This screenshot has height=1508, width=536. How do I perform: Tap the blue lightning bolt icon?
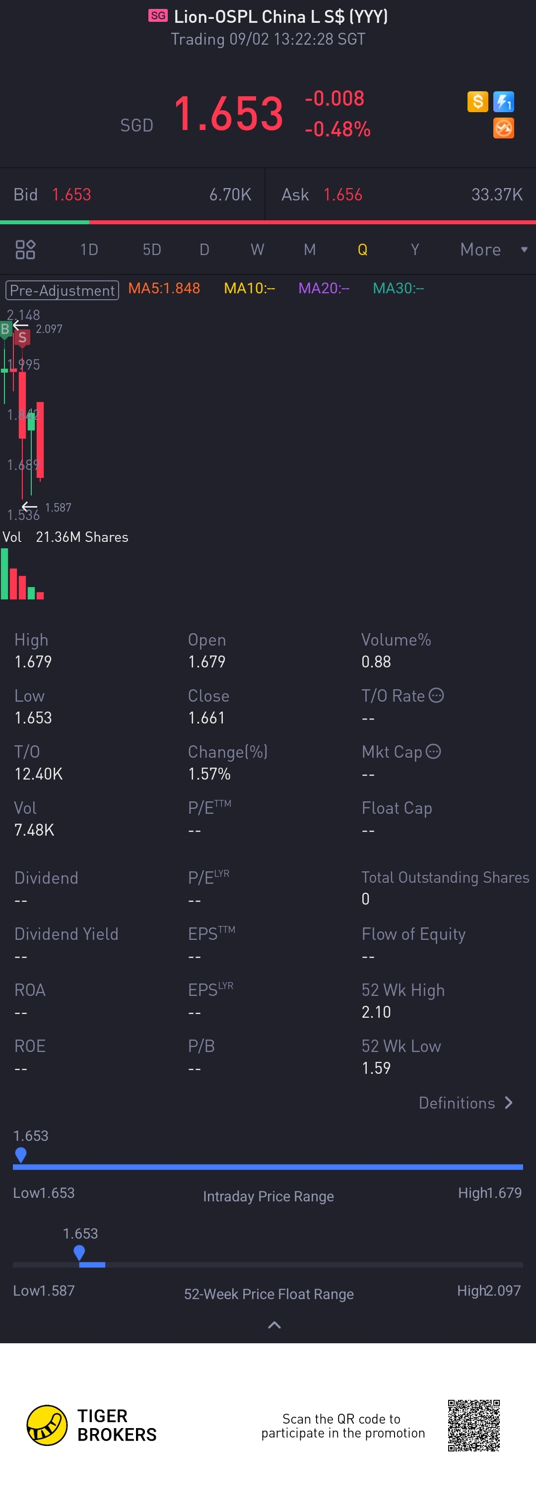tap(503, 102)
